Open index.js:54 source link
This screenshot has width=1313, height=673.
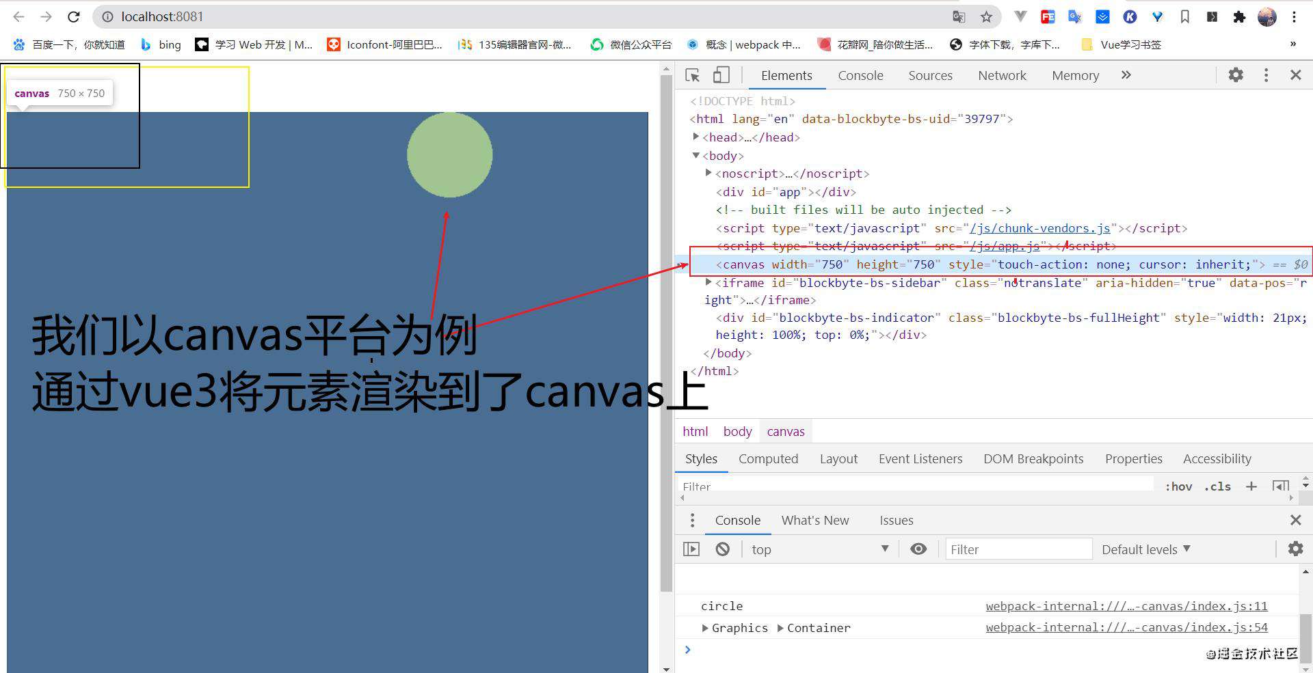point(1126,627)
